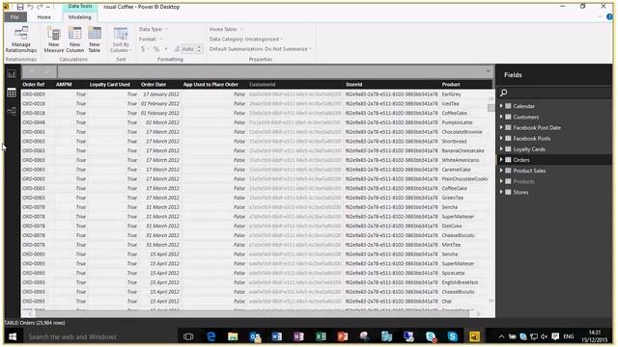This screenshot has width=618, height=347.
Task: Click the Power BI taskbar icon
Action: coord(474,336)
